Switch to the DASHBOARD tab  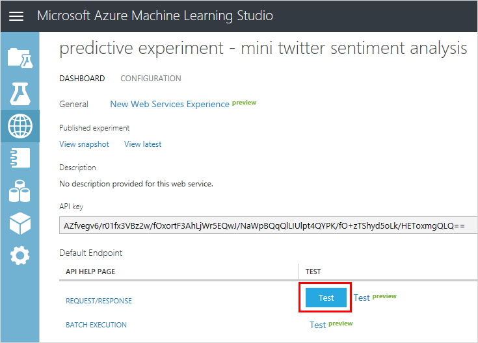82,79
